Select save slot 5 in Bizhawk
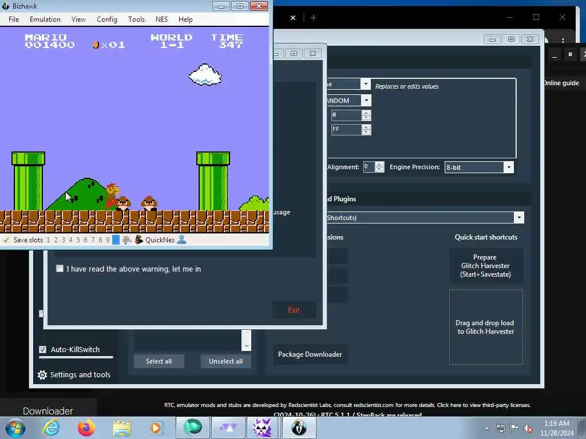Screen dimensions: 586x439 [x=78, y=240]
